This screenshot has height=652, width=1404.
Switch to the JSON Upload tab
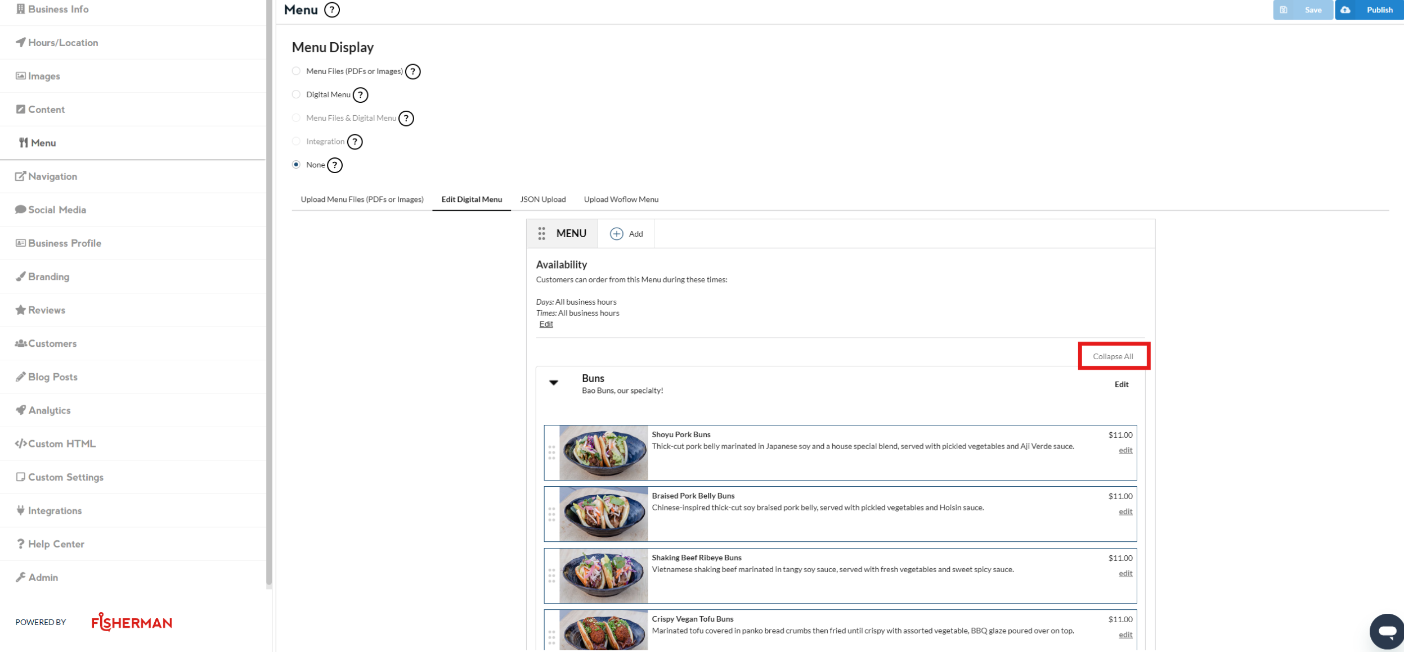pyautogui.click(x=542, y=200)
